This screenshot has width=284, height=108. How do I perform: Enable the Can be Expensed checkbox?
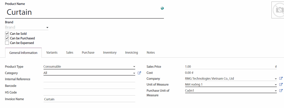coord(7,43)
